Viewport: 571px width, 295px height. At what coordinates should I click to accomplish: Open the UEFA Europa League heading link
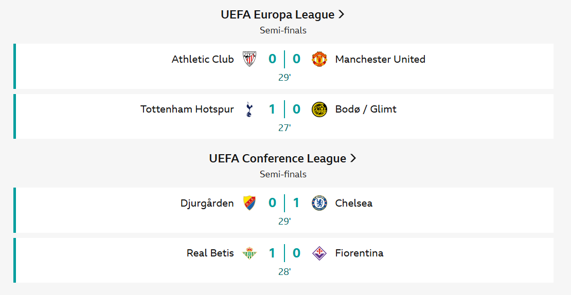coord(277,14)
